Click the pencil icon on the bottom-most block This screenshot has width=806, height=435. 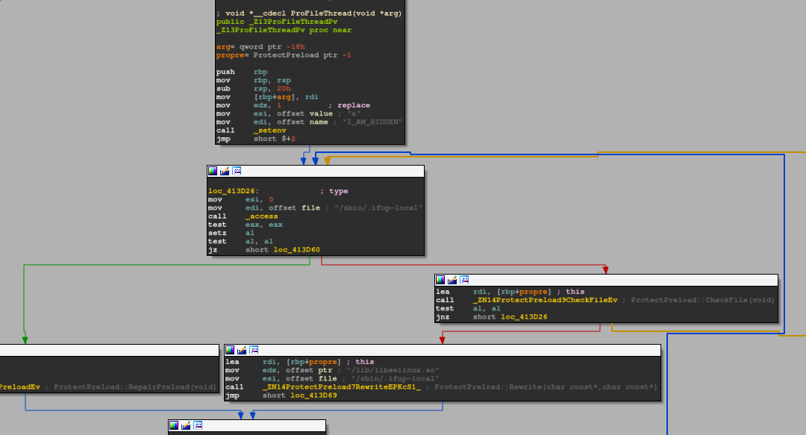pos(186,425)
